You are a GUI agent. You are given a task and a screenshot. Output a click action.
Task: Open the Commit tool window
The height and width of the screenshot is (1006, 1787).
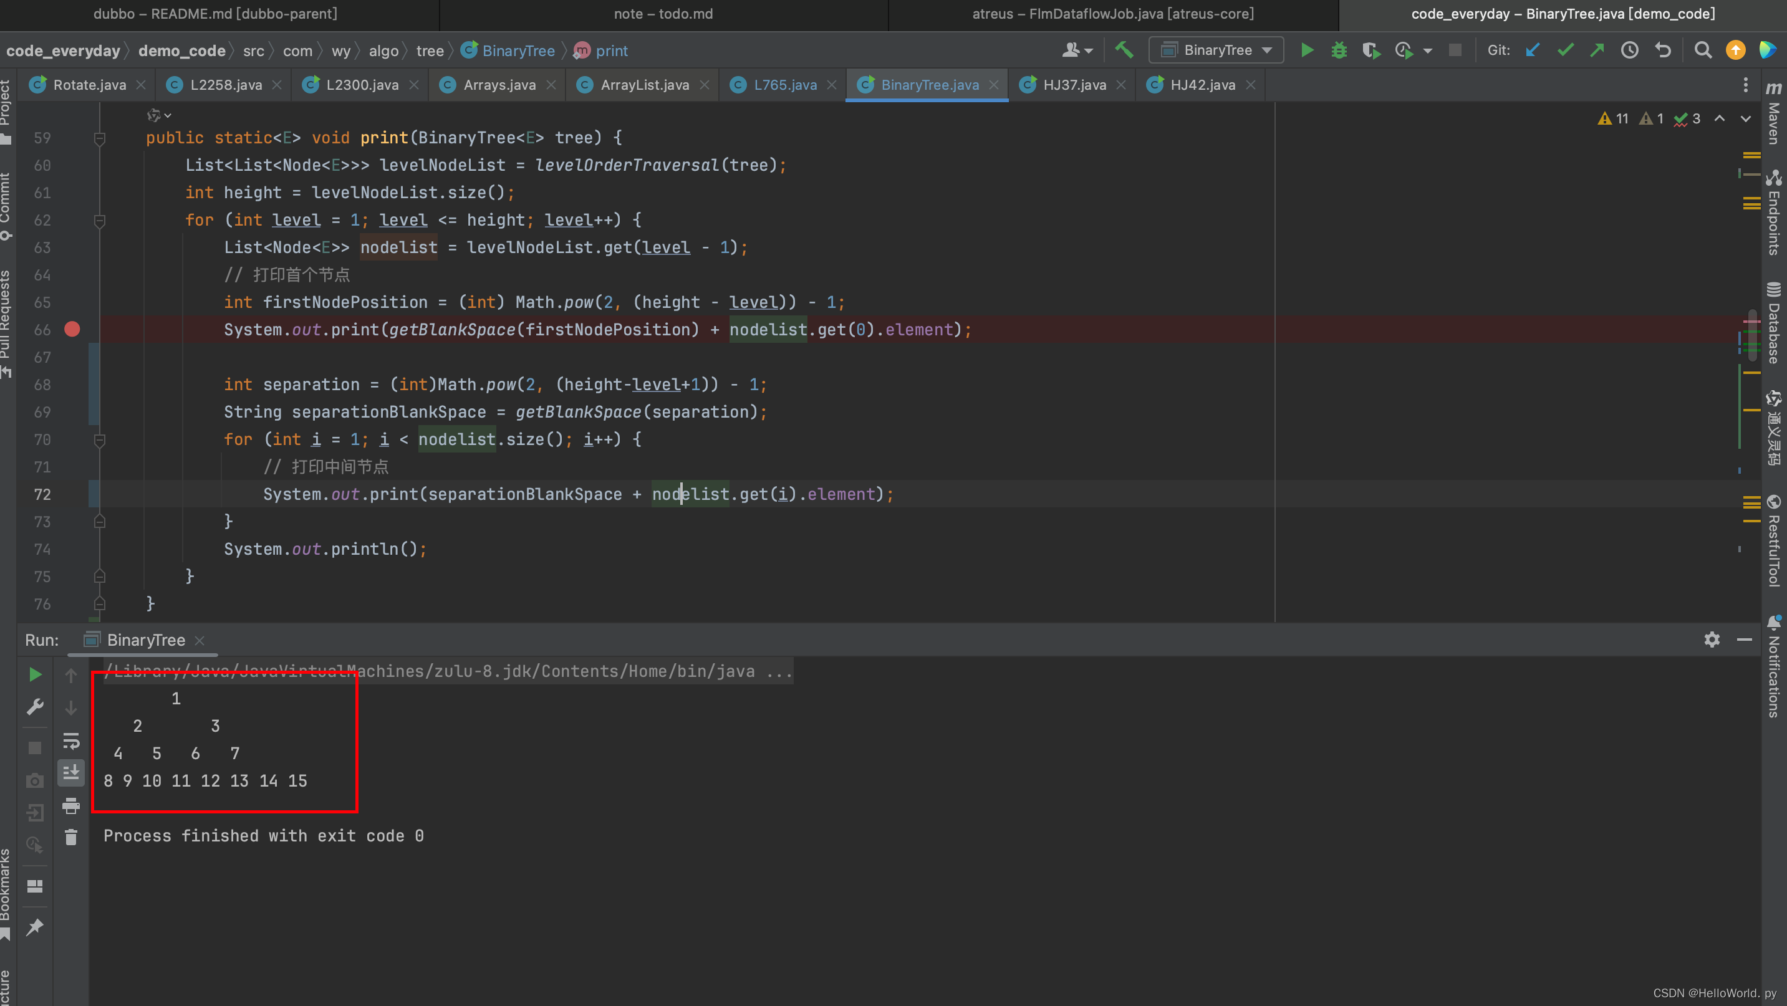(x=6, y=206)
